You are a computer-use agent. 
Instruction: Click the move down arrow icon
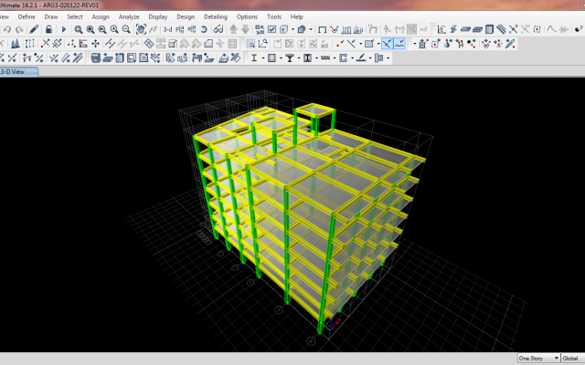coord(246,29)
